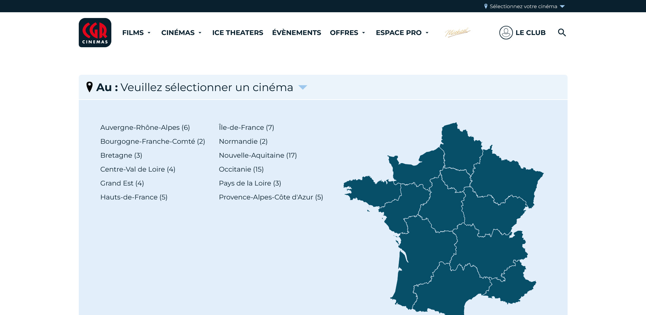Screen dimensions: 646x315
Task: Click the Michael signature promo image
Action: click(458, 32)
